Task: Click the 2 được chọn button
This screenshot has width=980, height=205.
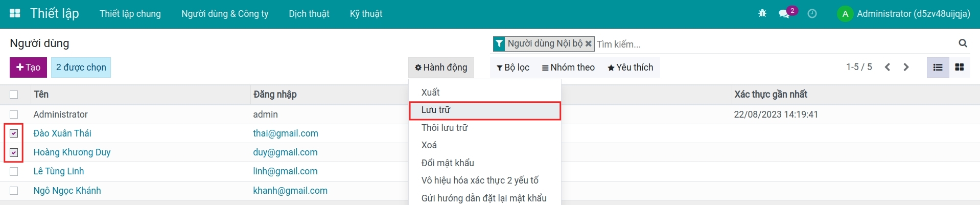Action: [81, 67]
